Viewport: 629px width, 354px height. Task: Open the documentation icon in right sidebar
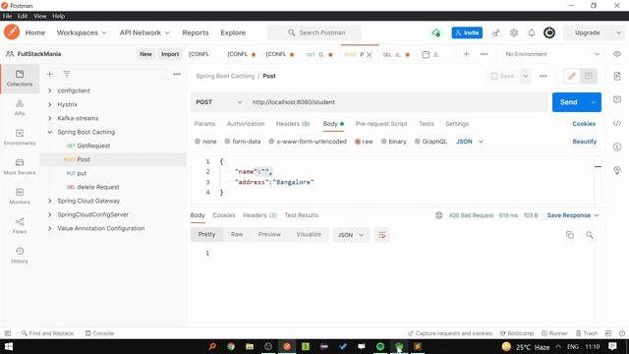[x=617, y=76]
